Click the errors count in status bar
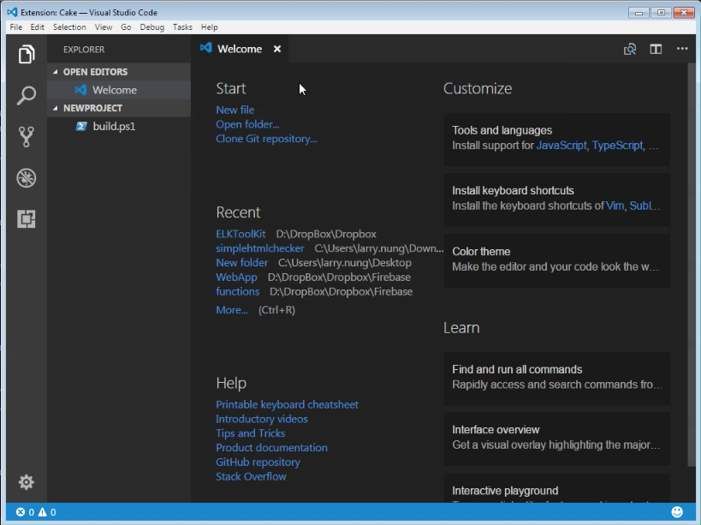Viewport: 701px width, 525px height. [x=25, y=512]
